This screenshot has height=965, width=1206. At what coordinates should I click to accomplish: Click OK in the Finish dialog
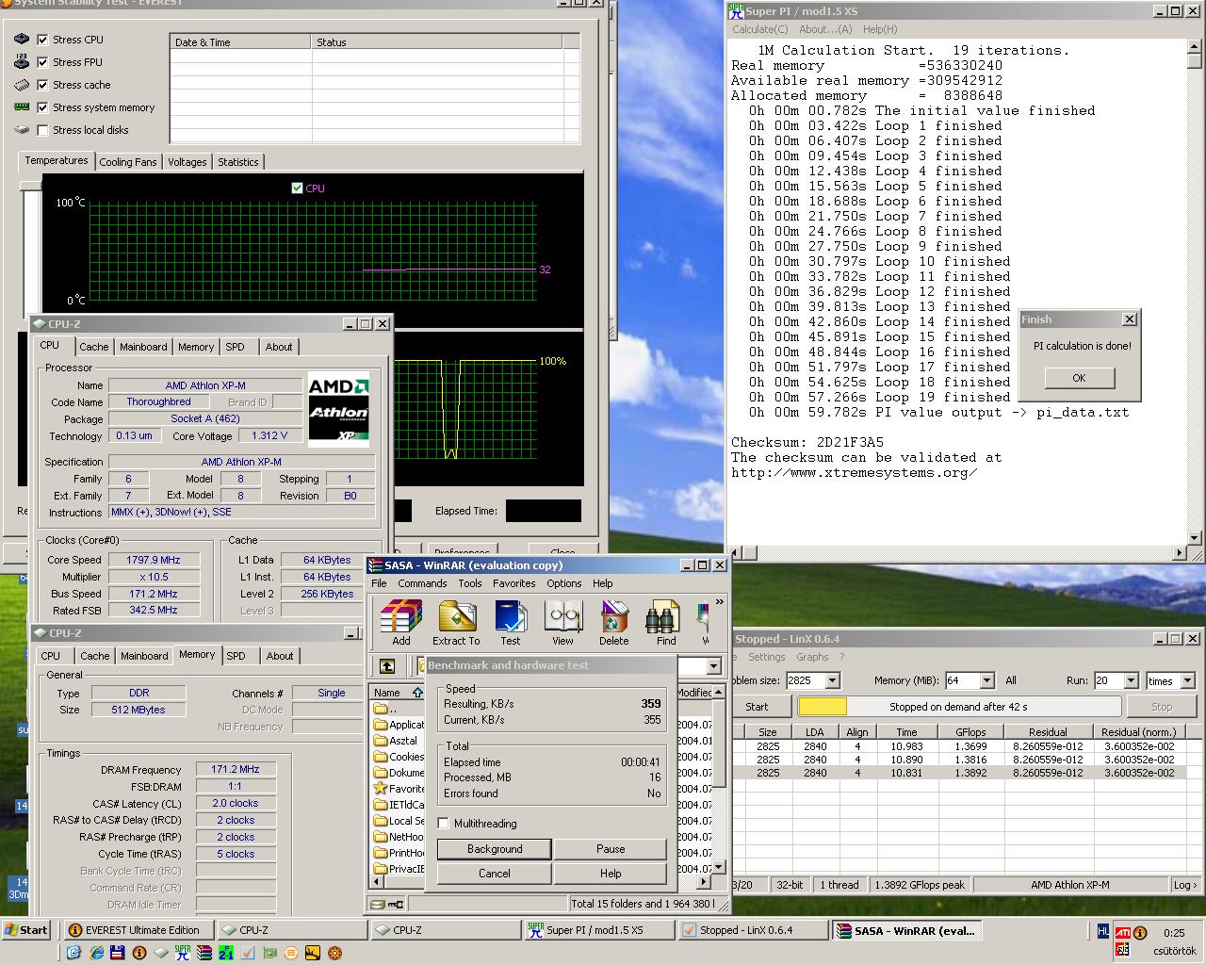1079,378
